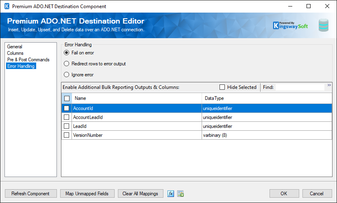
Task: Minimize the Destination Component window
Action: click(x=290, y=6)
